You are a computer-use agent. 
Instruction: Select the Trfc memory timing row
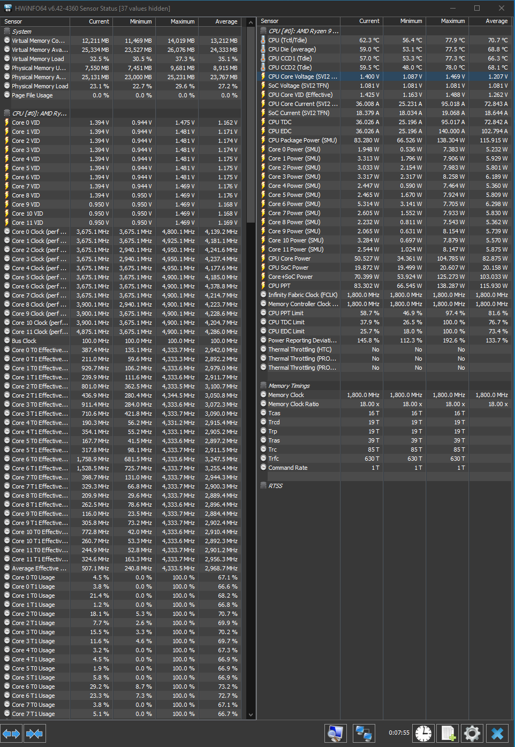tap(384, 458)
